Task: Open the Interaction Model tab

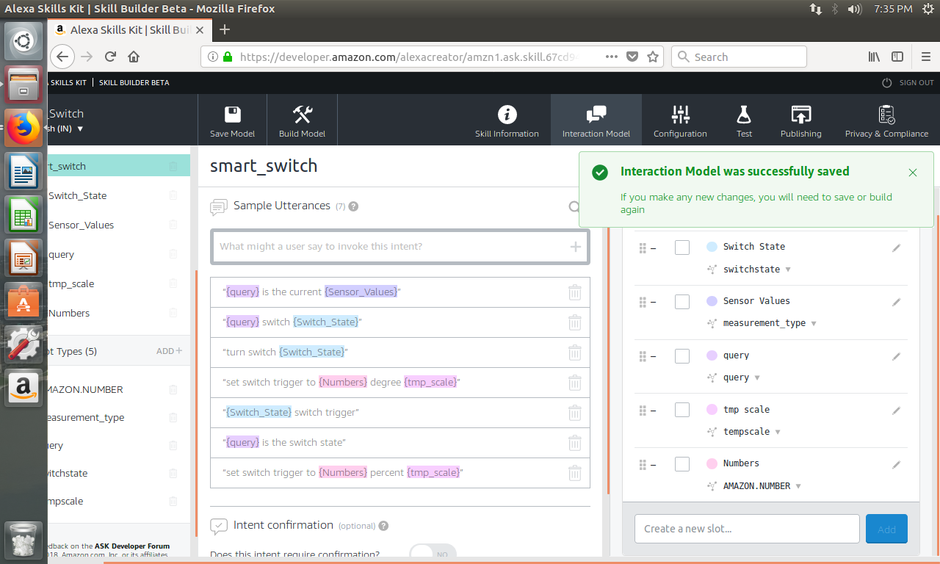Action: [596, 121]
